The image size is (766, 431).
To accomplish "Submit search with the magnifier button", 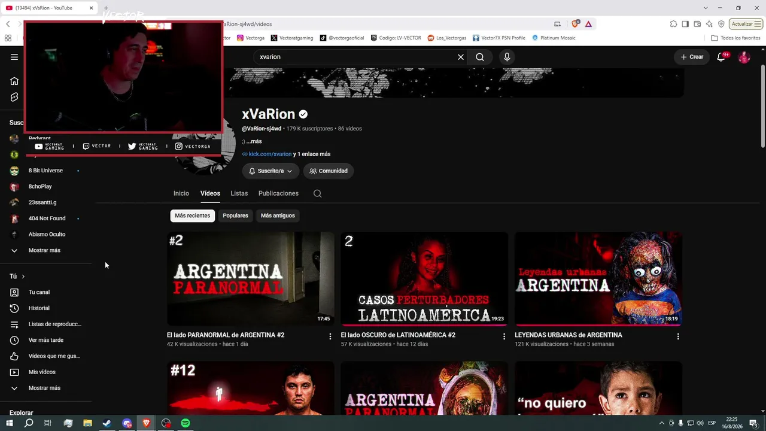I will (x=480, y=57).
